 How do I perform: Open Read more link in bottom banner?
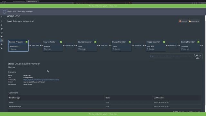(x=113, y=114)
